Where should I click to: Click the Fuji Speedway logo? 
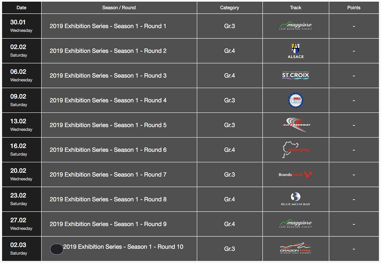point(296,125)
